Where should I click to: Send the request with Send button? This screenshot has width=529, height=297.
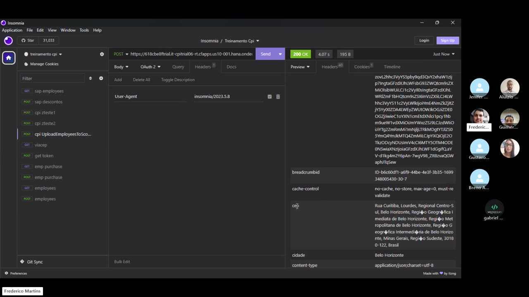point(266,54)
